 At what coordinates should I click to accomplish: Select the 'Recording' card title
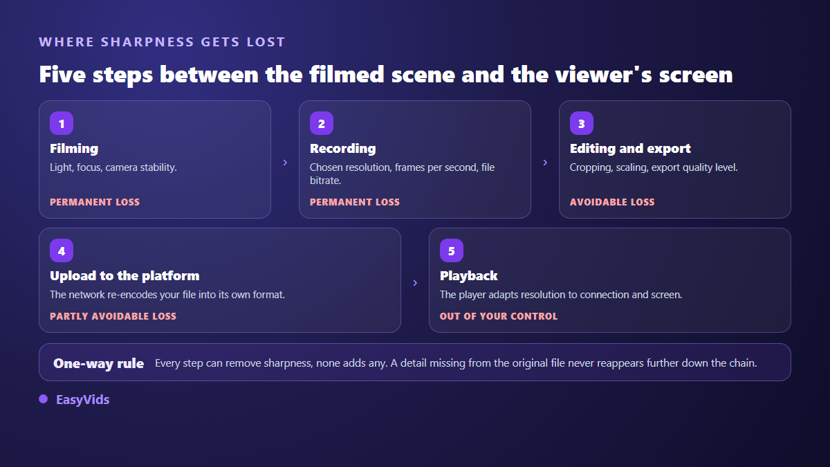[343, 149]
